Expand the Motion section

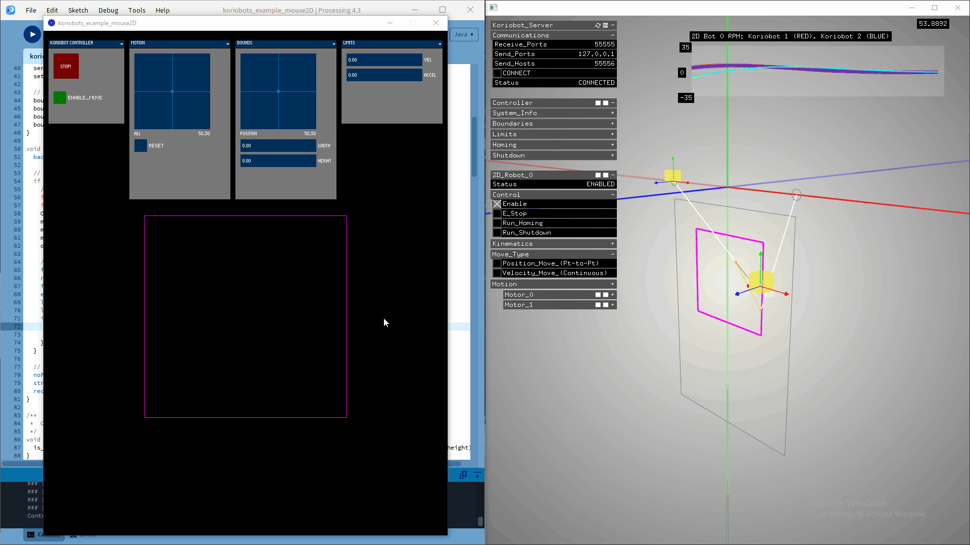tap(613, 284)
